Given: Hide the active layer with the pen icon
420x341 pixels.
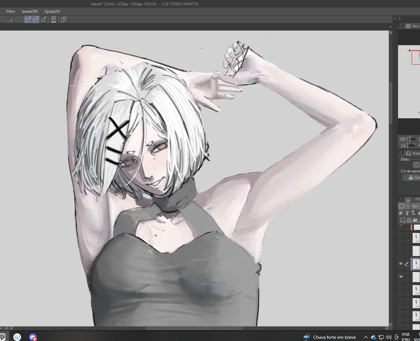Looking at the screenshot, I should pos(401,264).
